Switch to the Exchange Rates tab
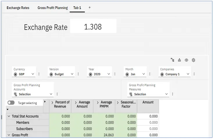Viewport: 213px width, 139px height. [18, 8]
